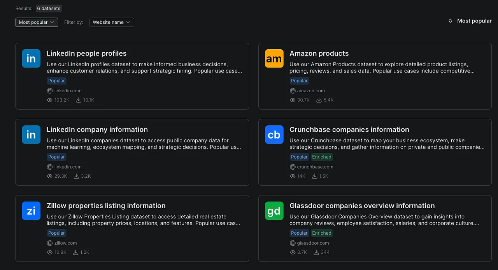The width and height of the screenshot is (498, 270).
Task: Click the download icon next to 344
Action: [316, 252]
